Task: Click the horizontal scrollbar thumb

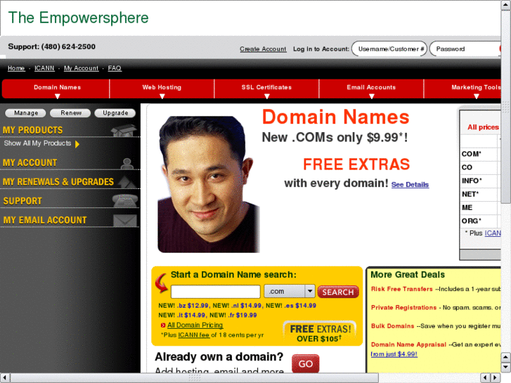Action: coord(195,378)
